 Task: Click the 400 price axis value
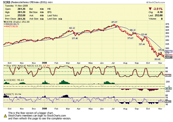[167, 33]
